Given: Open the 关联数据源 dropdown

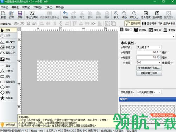Looking at the screenshot, I should point(149,92).
